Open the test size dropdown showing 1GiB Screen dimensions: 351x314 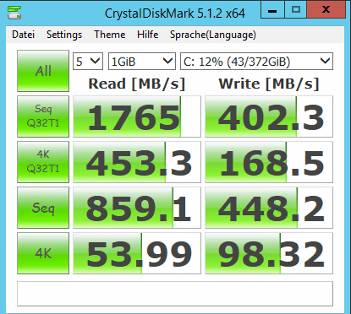(x=142, y=62)
